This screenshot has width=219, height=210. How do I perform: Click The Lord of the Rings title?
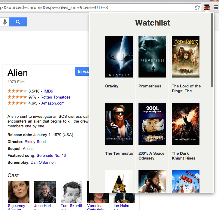coord(186,88)
